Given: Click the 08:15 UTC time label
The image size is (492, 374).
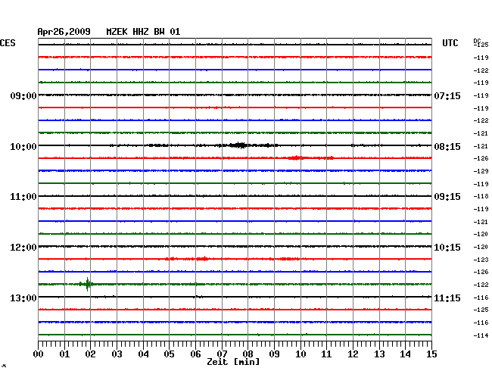Looking at the screenshot, I should pyautogui.click(x=448, y=146).
